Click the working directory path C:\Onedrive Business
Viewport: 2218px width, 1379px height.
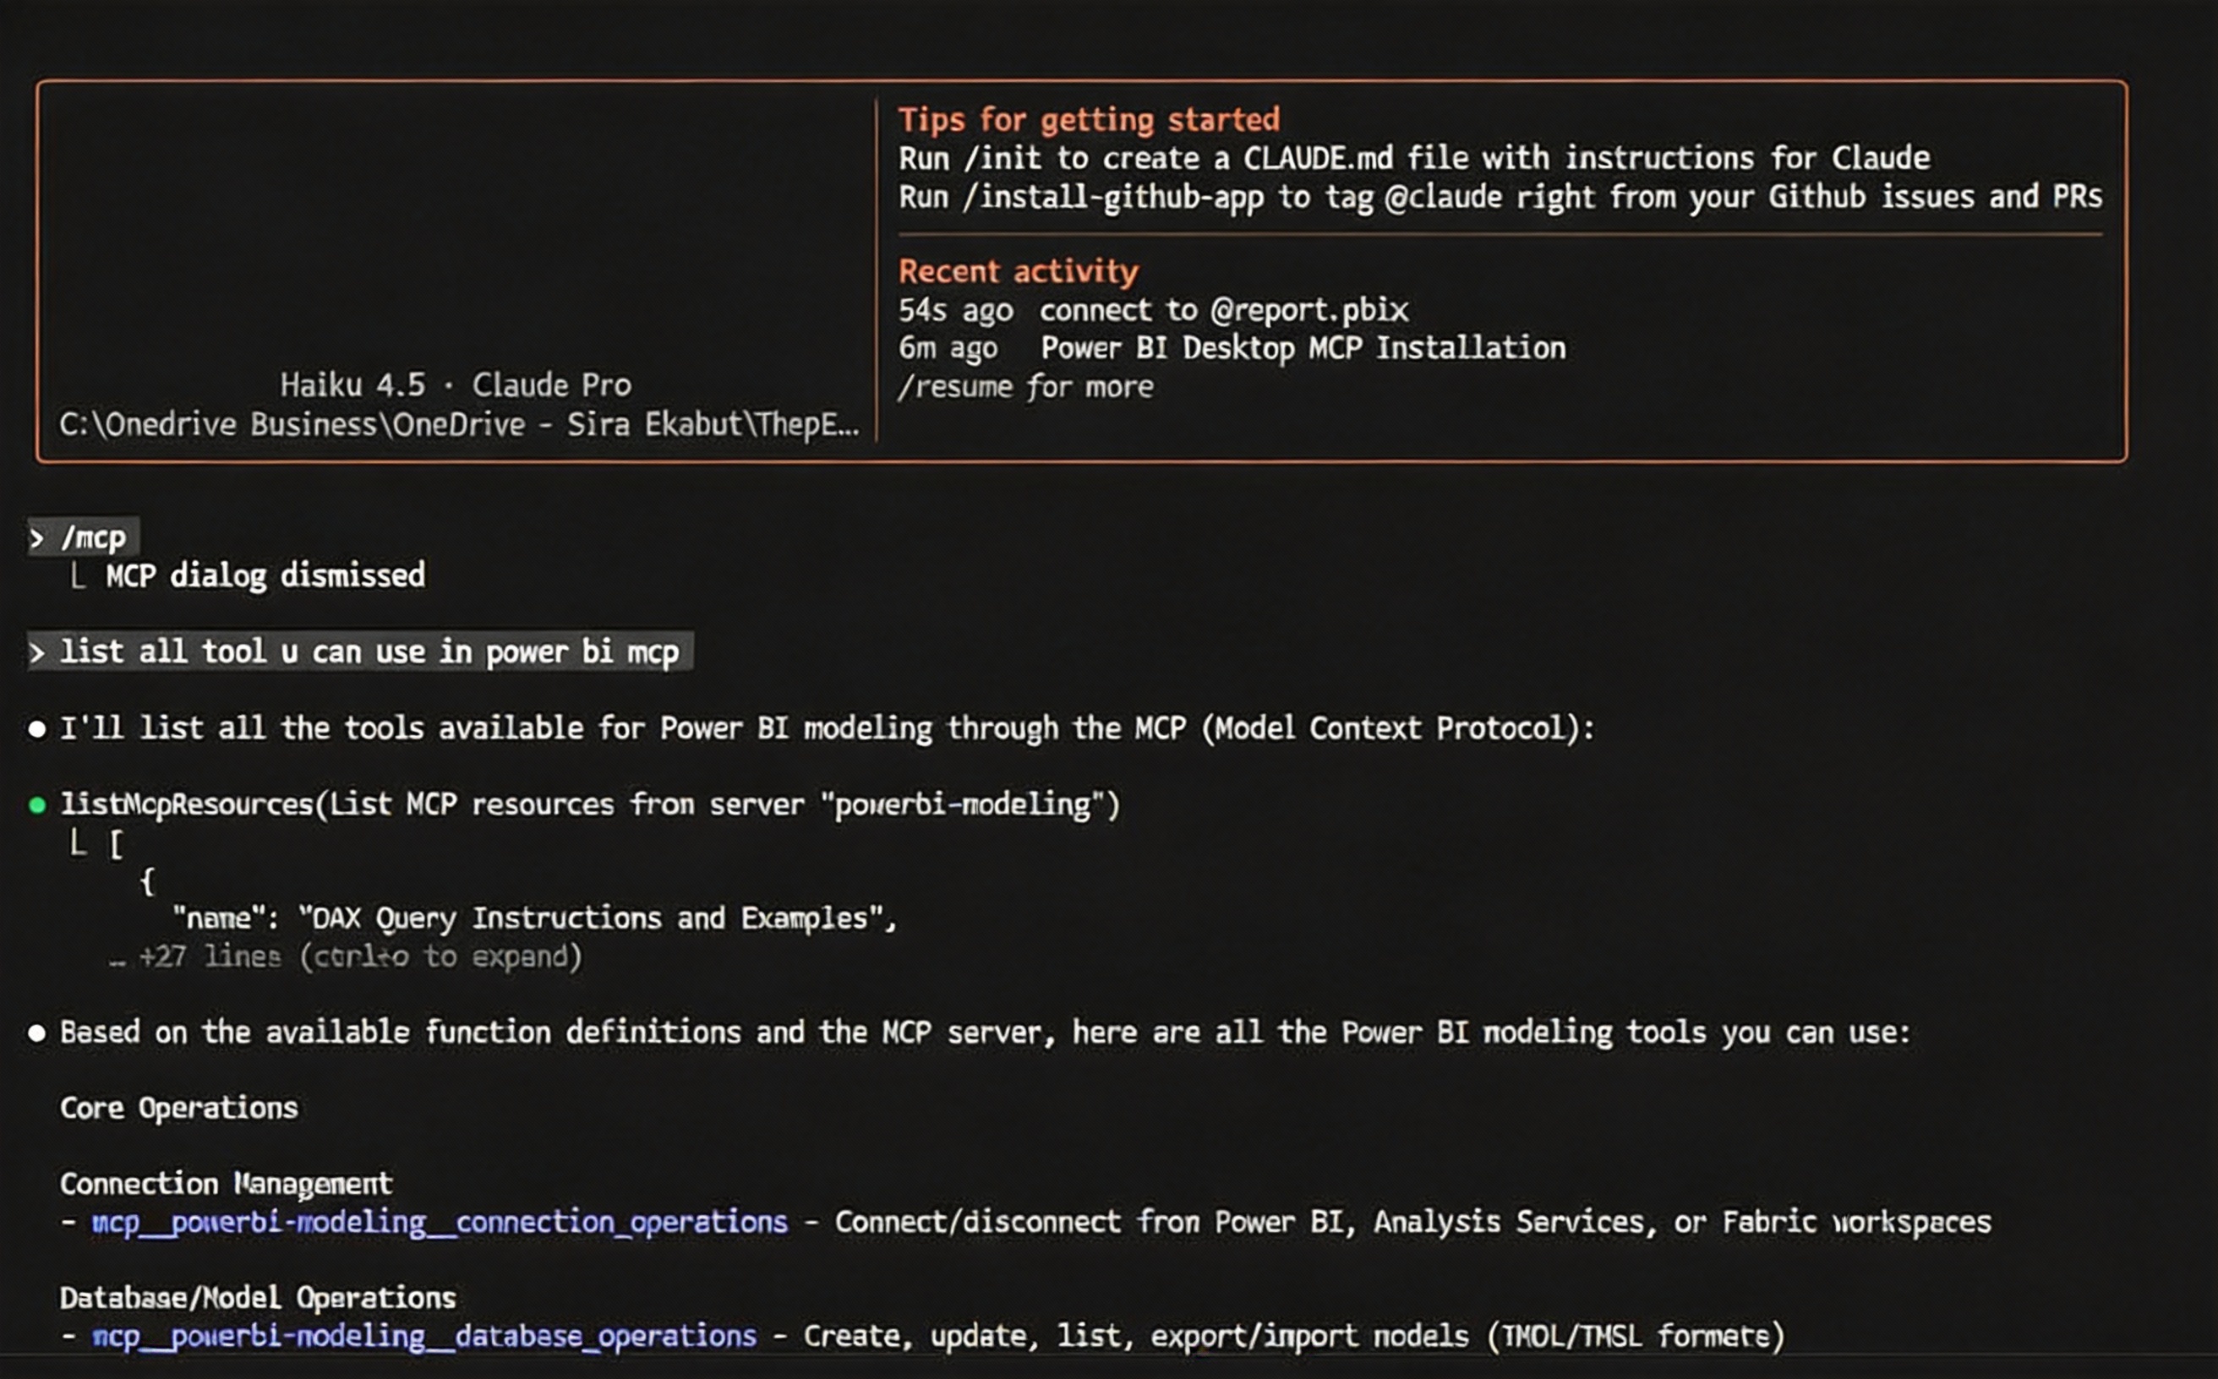point(459,424)
